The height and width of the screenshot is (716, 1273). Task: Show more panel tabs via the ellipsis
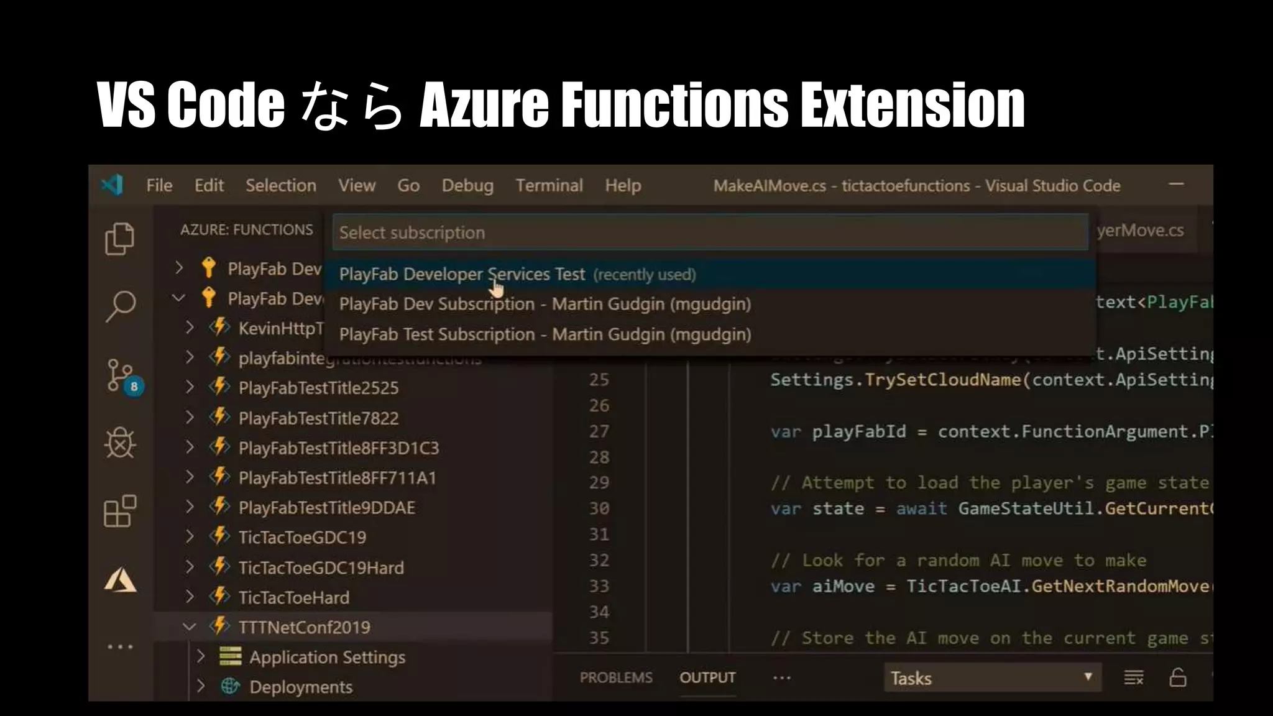tap(781, 677)
